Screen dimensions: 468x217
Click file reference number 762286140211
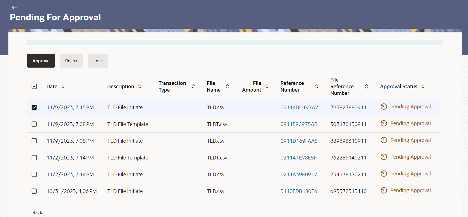pyautogui.click(x=348, y=158)
